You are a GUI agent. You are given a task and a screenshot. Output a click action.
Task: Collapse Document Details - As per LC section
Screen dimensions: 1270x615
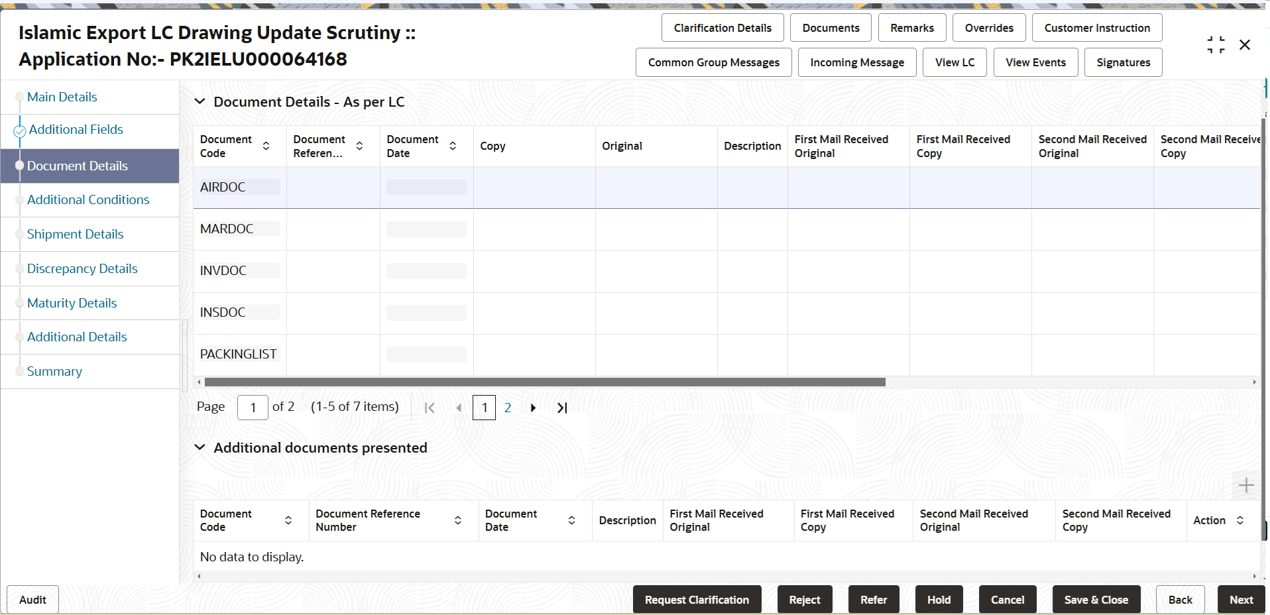coord(200,101)
